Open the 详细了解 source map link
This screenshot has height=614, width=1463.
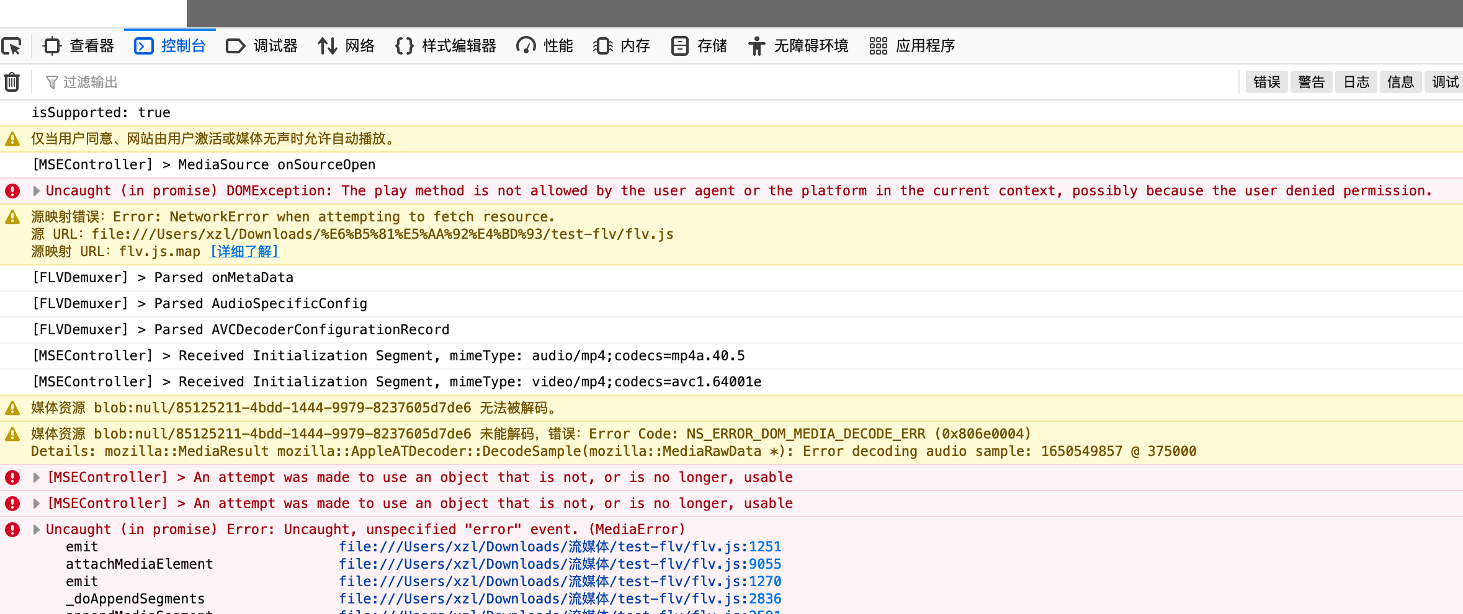(x=244, y=251)
